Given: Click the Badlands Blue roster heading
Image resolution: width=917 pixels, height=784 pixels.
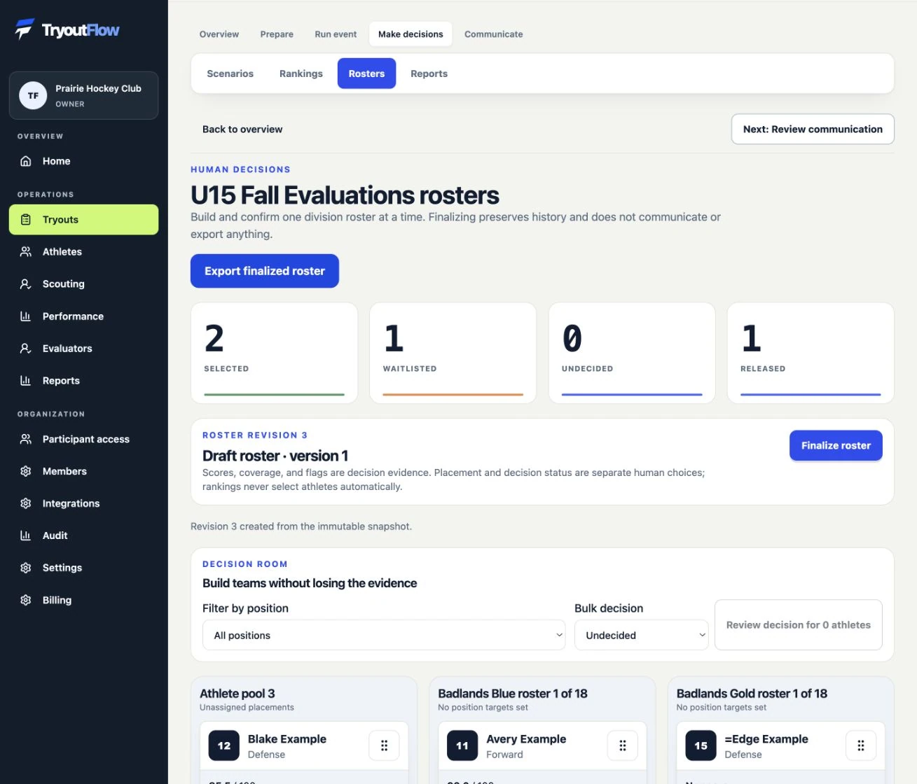Looking at the screenshot, I should 513,694.
